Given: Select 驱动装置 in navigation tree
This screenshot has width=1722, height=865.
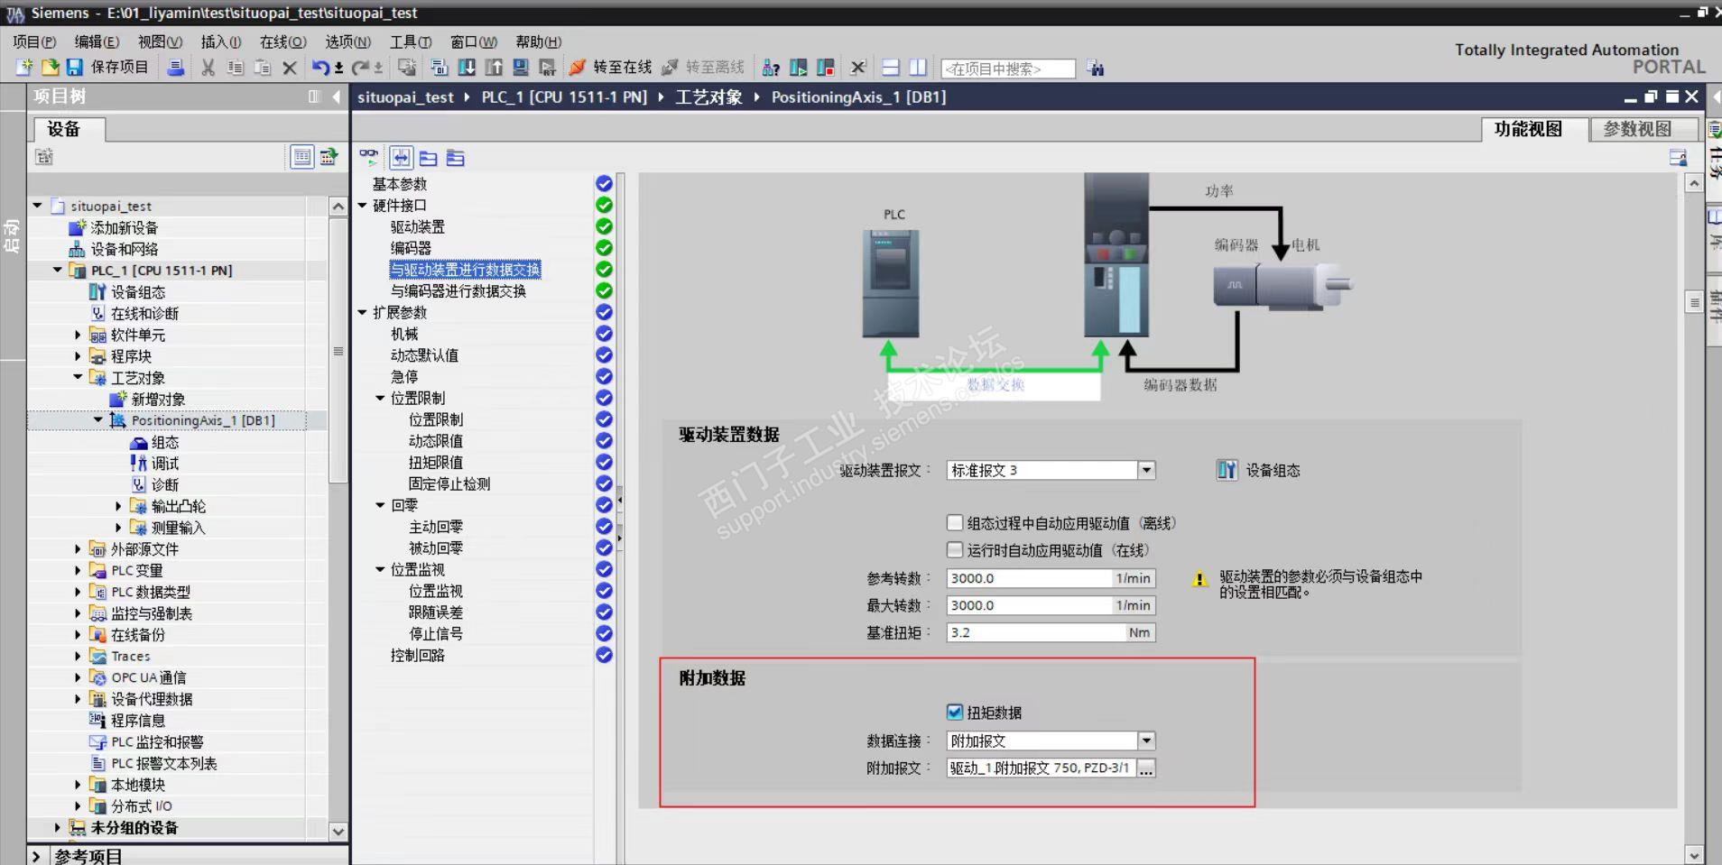Looking at the screenshot, I should tap(418, 226).
